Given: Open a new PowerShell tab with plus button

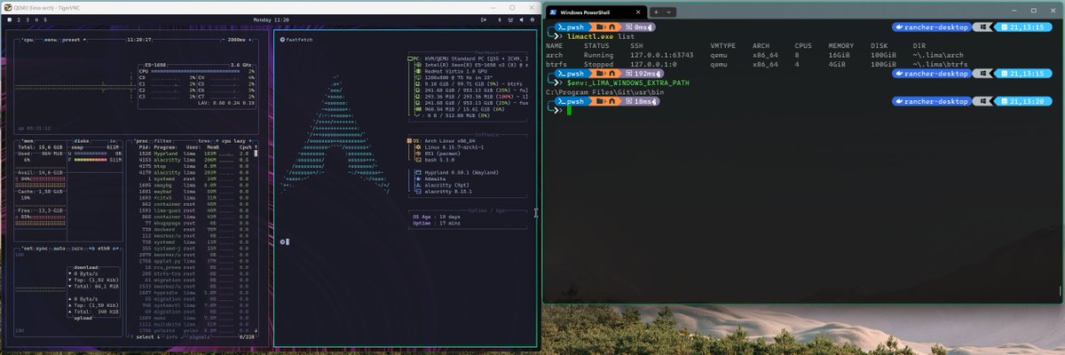Looking at the screenshot, I should coord(656,12).
